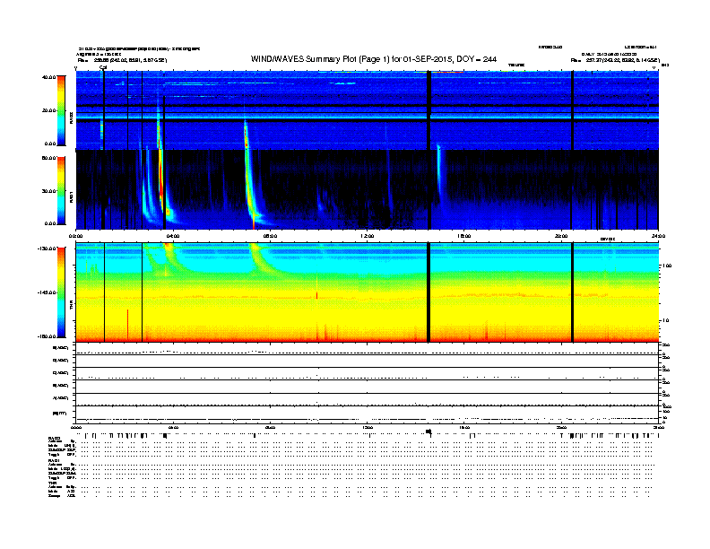
Task: Click the -145.00 label on TNR scale
Action: pos(47,292)
